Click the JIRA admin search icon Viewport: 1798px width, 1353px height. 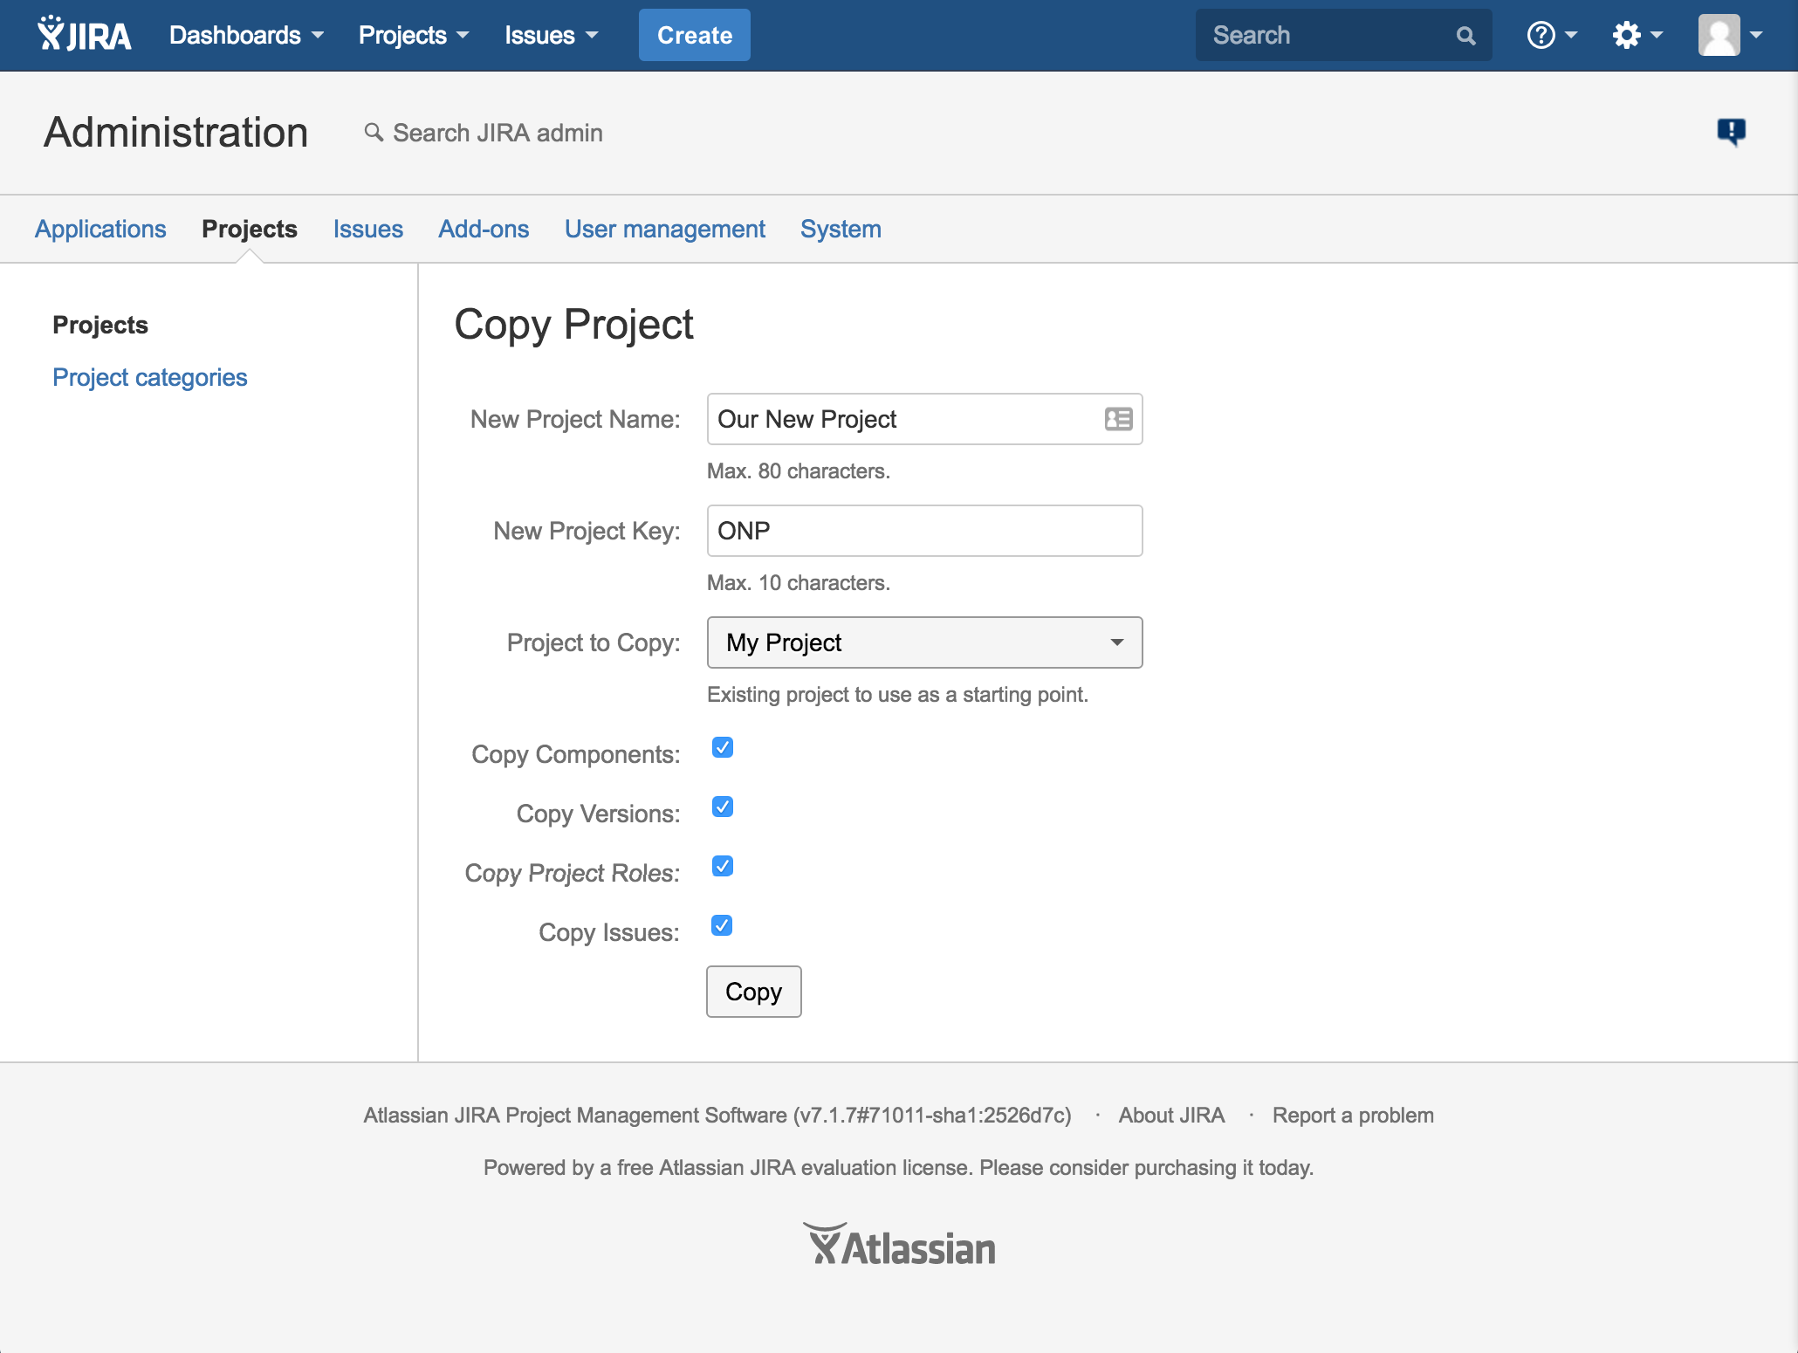pyautogui.click(x=374, y=132)
